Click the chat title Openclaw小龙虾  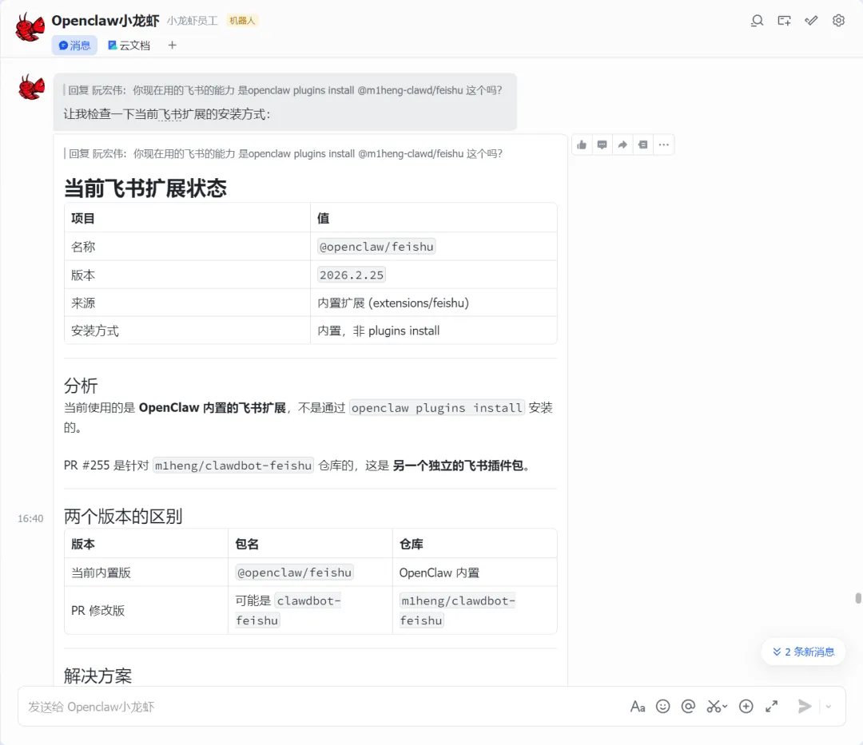105,21
